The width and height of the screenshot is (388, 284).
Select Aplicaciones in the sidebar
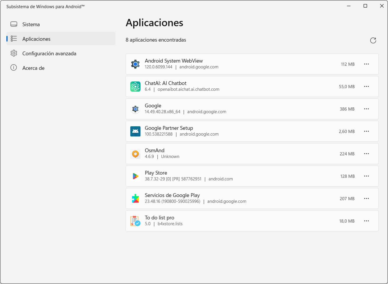click(36, 39)
